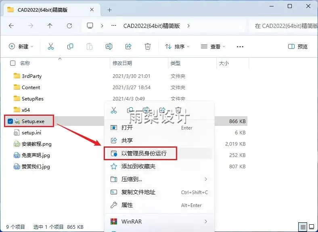
Task: Open the 排序 sort dropdown
Action: (177, 47)
